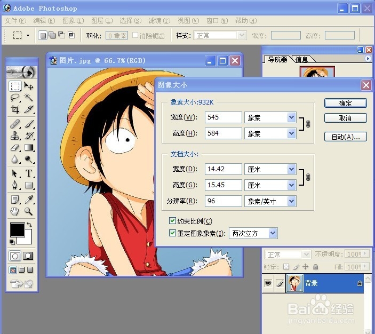
Task: Select the Gradient tool
Action: (29, 147)
